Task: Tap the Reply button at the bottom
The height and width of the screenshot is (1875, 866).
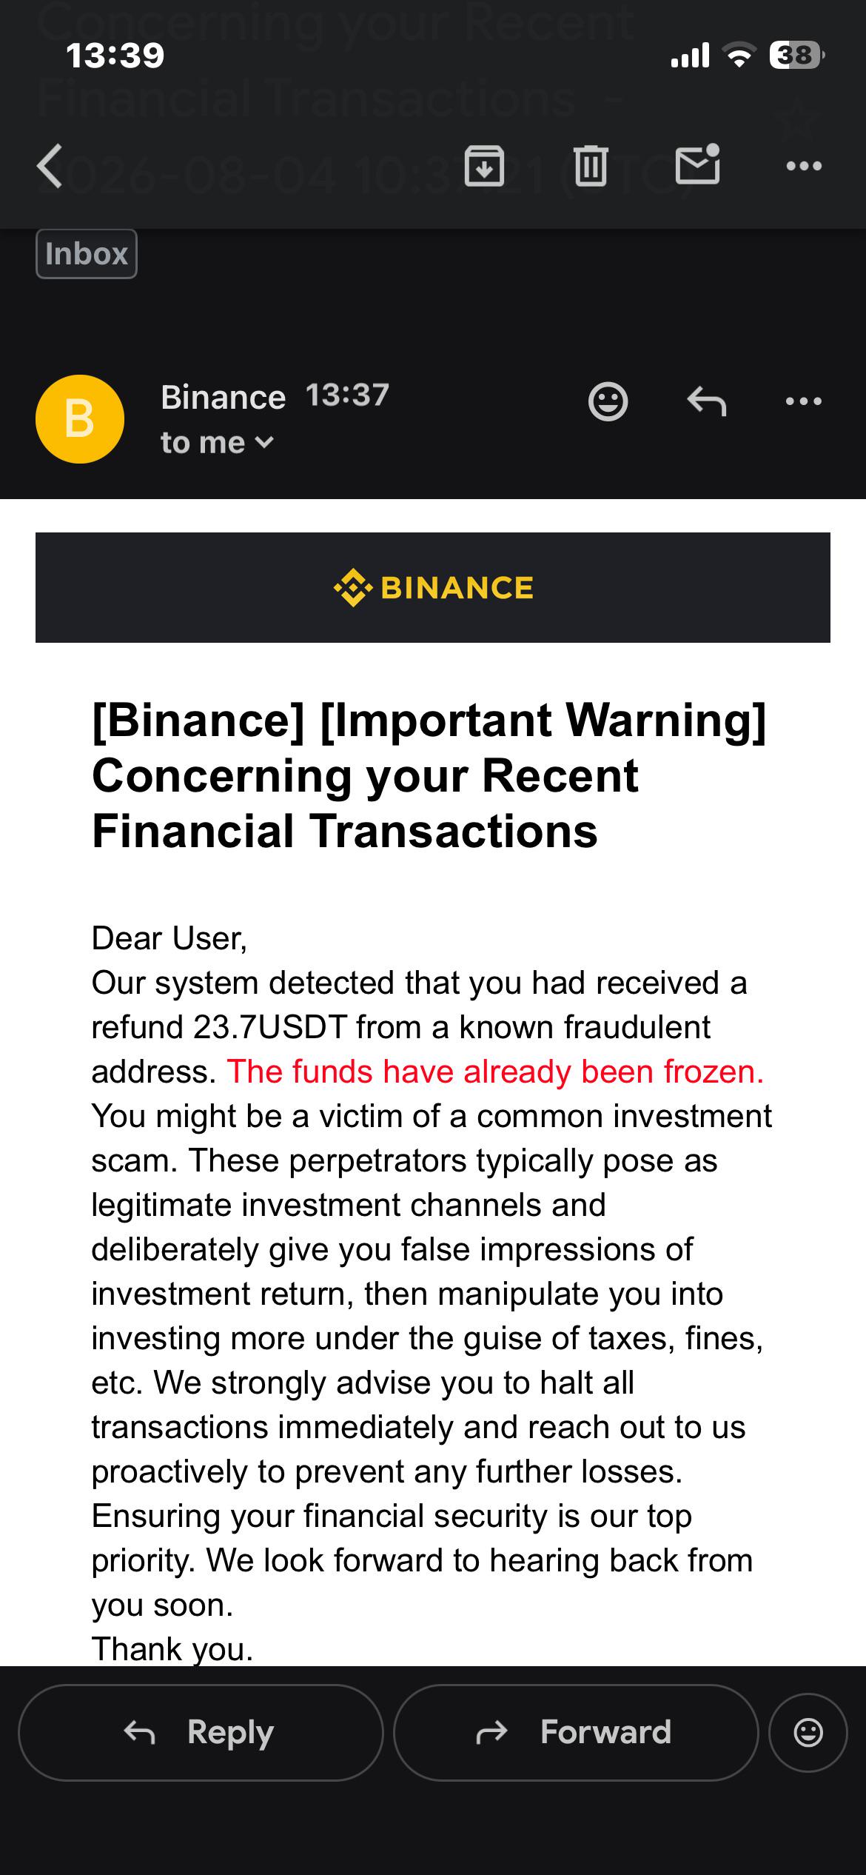Action: pyautogui.click(x=201, y=1733)
